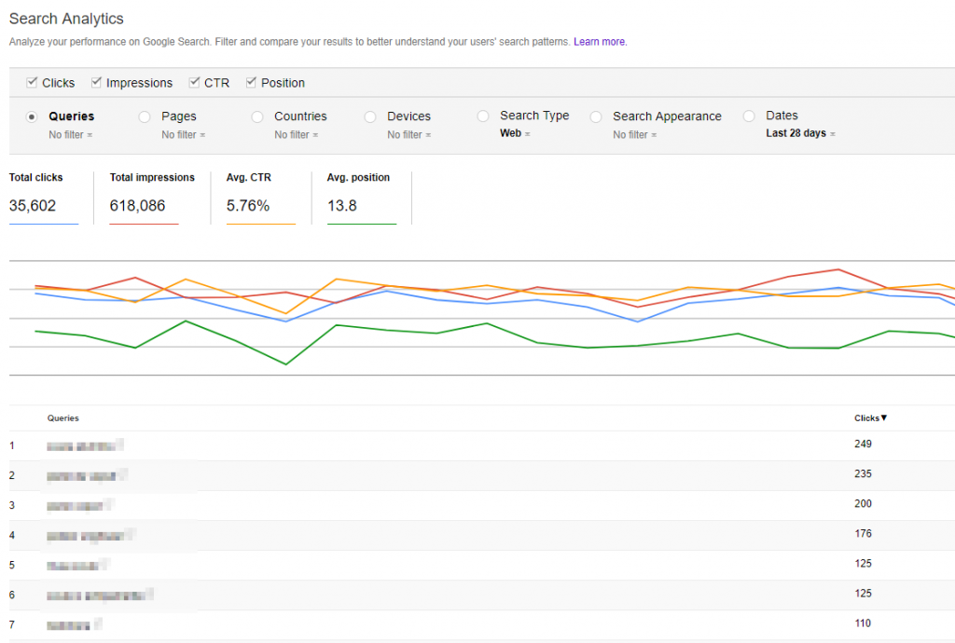Select the Queries radio button
955x643 pixels.
tap(32, 116)
